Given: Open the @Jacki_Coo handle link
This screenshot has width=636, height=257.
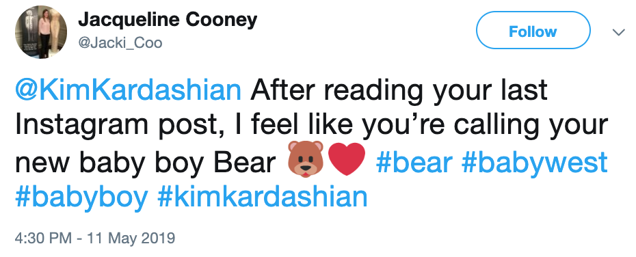Looking at the screenshot, I should (x=120, y=42).
